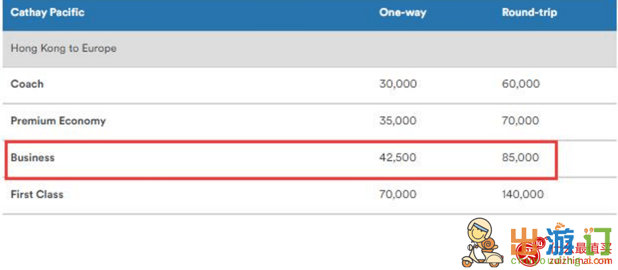Click Business round-trip value 85,000
Image resolution: width=618 pixels, height=270 pixels.
click(x=520, y=157)
